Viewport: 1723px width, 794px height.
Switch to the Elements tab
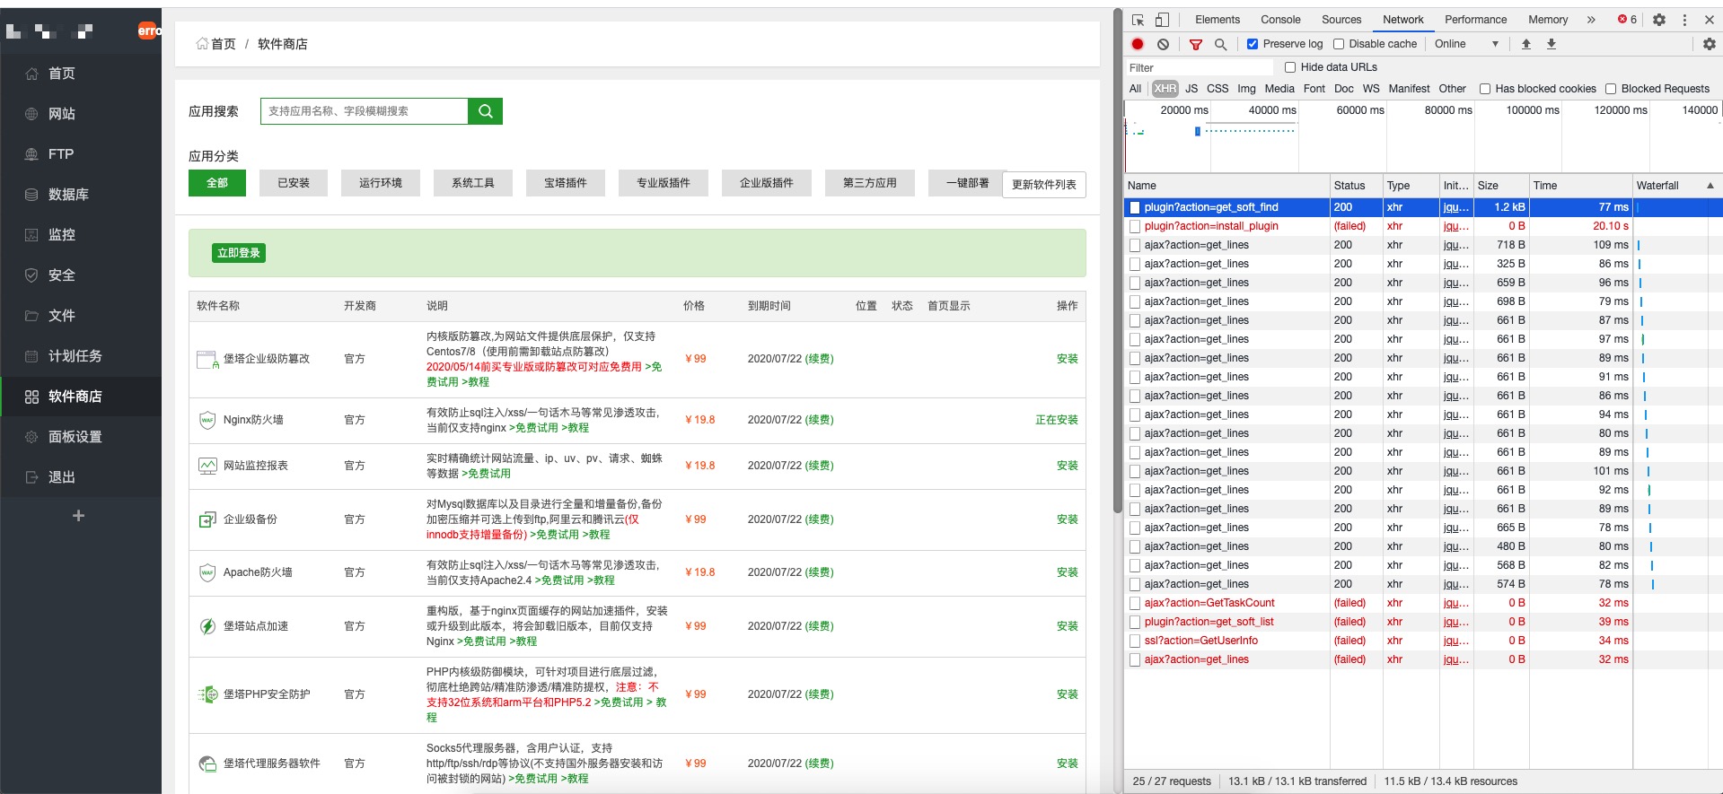click(1217, 20)
